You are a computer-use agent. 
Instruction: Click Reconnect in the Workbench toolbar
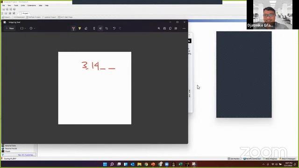19,17
